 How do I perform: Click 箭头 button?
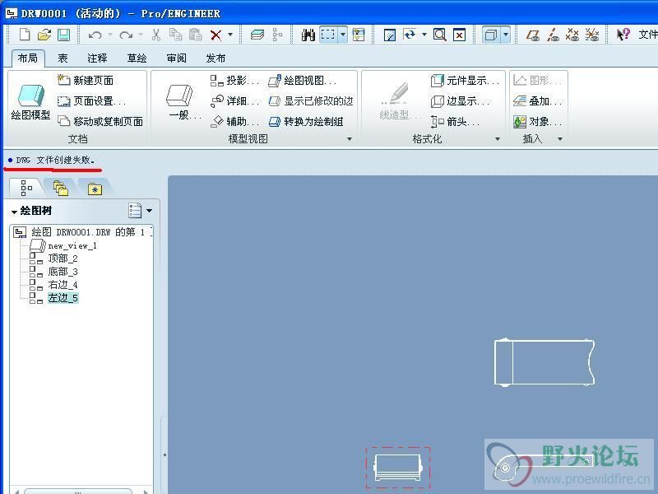[455, 121]
